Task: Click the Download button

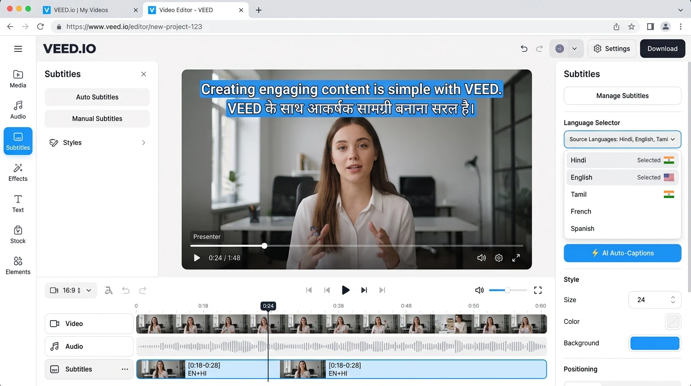Action: tap(662, 49)
